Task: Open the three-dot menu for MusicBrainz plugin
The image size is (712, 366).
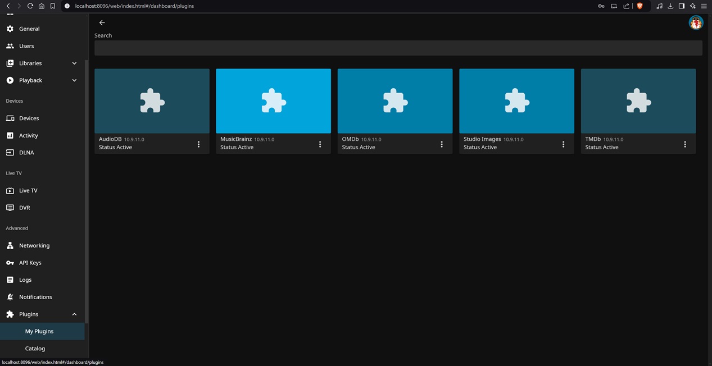Action: pyautogui.click(x=320, y=144)
